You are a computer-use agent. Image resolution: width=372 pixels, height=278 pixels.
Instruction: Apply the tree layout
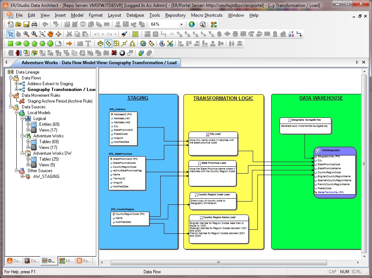click(x=132, y=43)
